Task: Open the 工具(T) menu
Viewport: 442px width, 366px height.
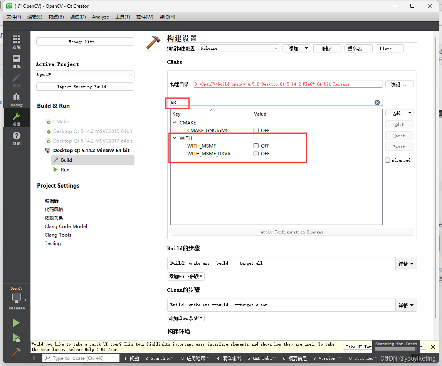Action: click(x=123, y=17)
